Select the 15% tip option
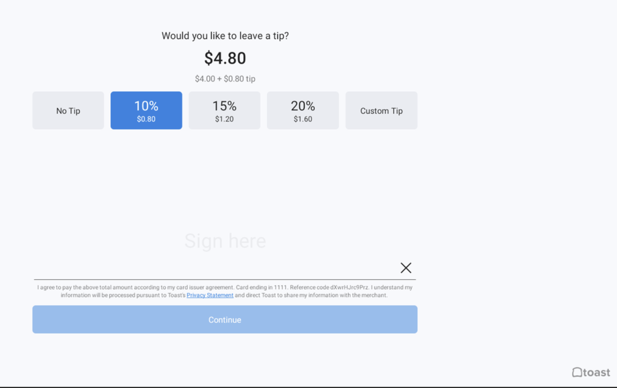Screen dimensions: 617x388 [x=225, y=110]
